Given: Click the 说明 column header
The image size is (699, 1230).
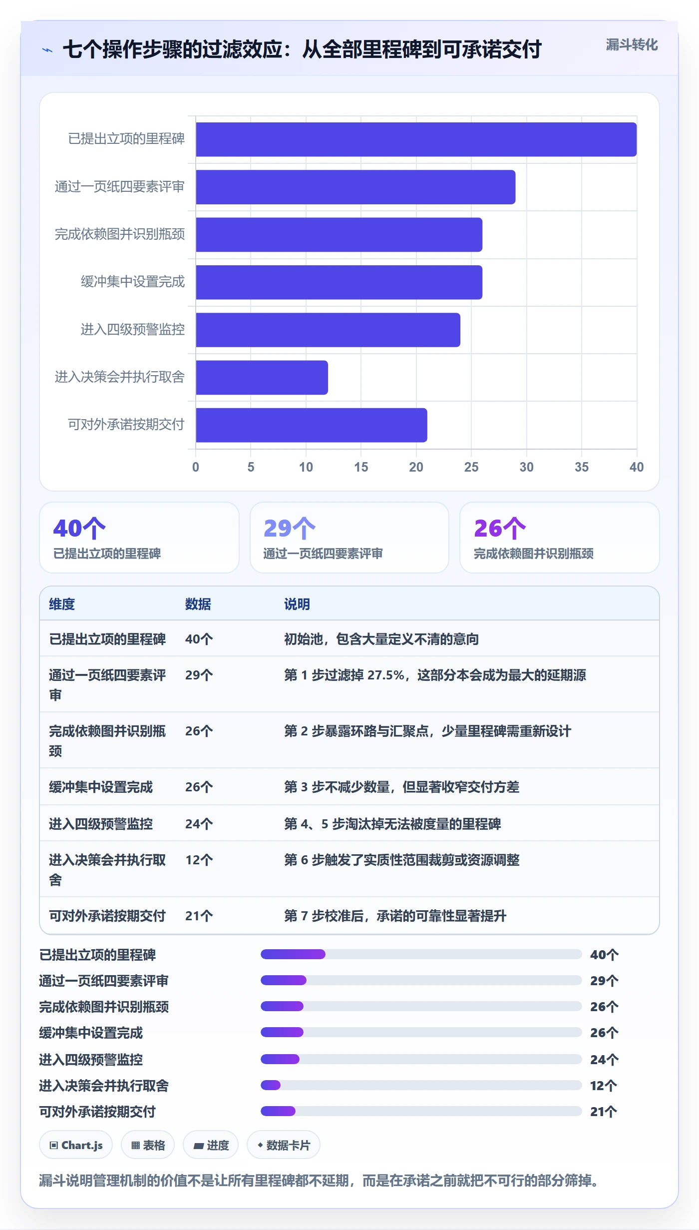Looking at the screenshot, I should point(297,604).
